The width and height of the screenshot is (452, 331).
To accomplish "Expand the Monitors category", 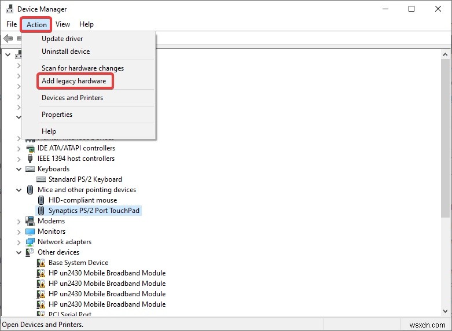I will click(19, 232).
